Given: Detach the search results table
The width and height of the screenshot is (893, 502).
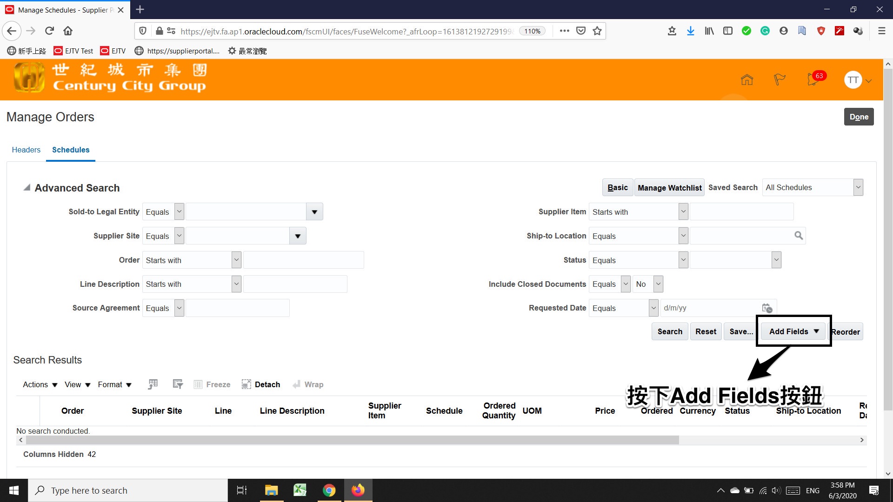Looking at the screenshot, I should tap(261, 384).
